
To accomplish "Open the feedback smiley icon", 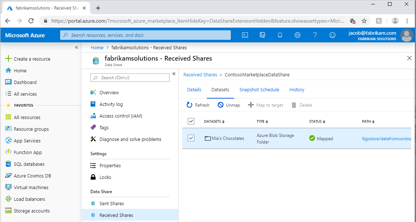I will pos(333,35).
